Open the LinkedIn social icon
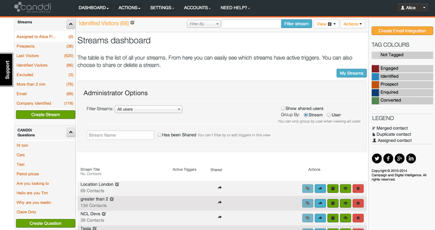This screenshot has width=435, height=230. pyautogui.click(x=411, y=159)
